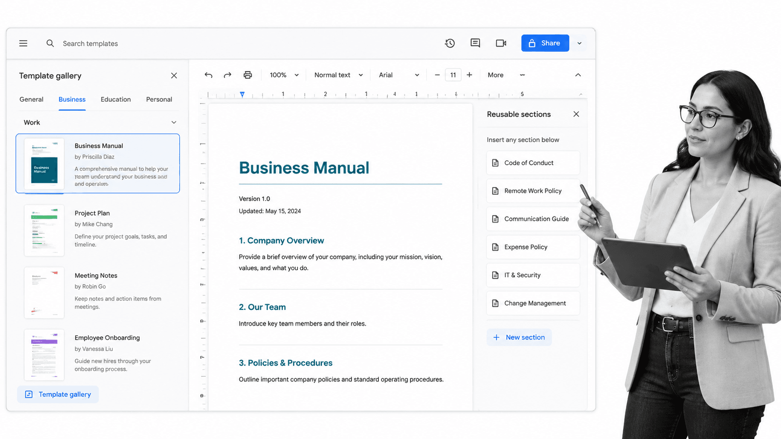Switch to the Personal tab

159,99
